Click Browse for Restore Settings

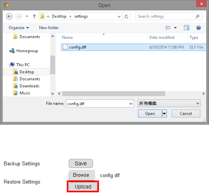pos(82,175)
